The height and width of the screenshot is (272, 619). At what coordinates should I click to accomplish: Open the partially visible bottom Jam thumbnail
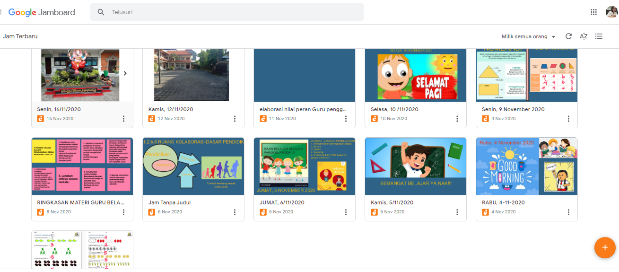82,250
